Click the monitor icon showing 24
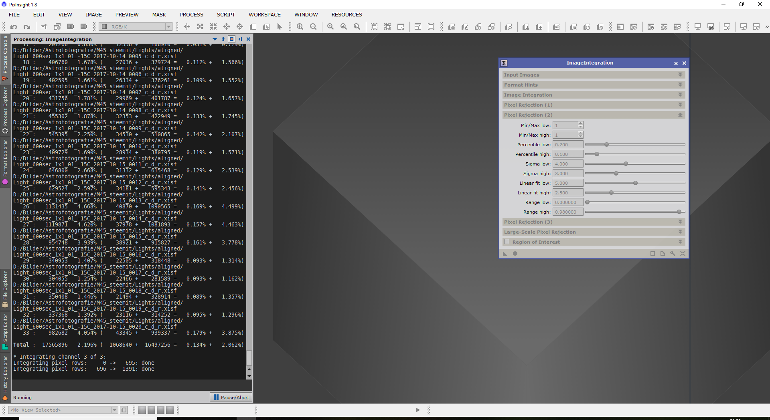This screenshot has height=420, width=770. pyautogui.click(x=711, y=26)
